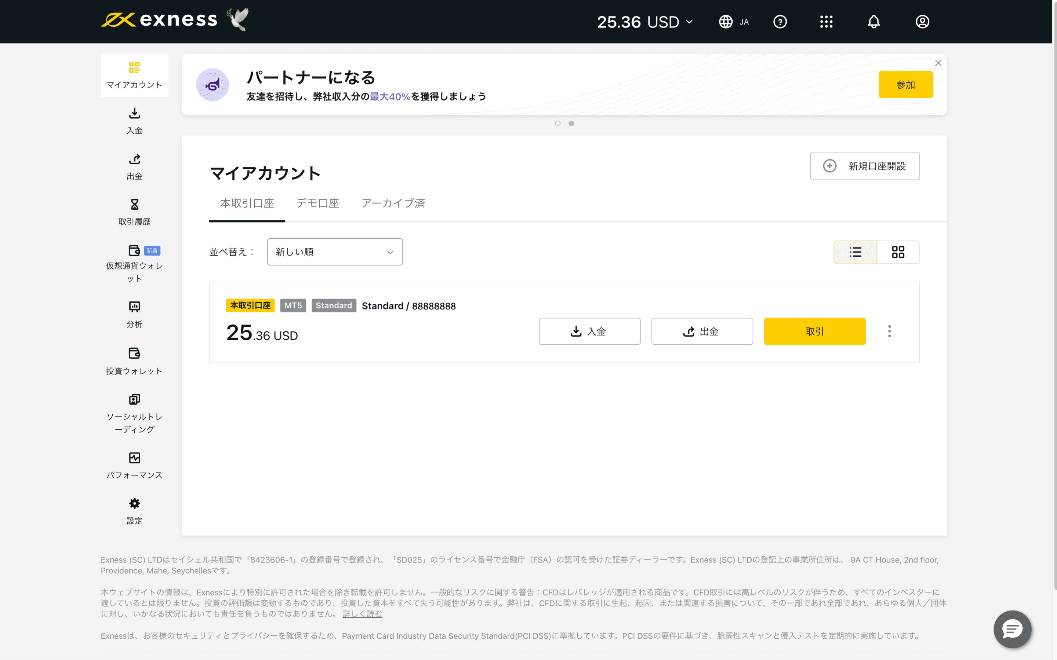Switch to grid view
The height and width of the screenshot is (660, 1057).
click(x=898, y=252)
